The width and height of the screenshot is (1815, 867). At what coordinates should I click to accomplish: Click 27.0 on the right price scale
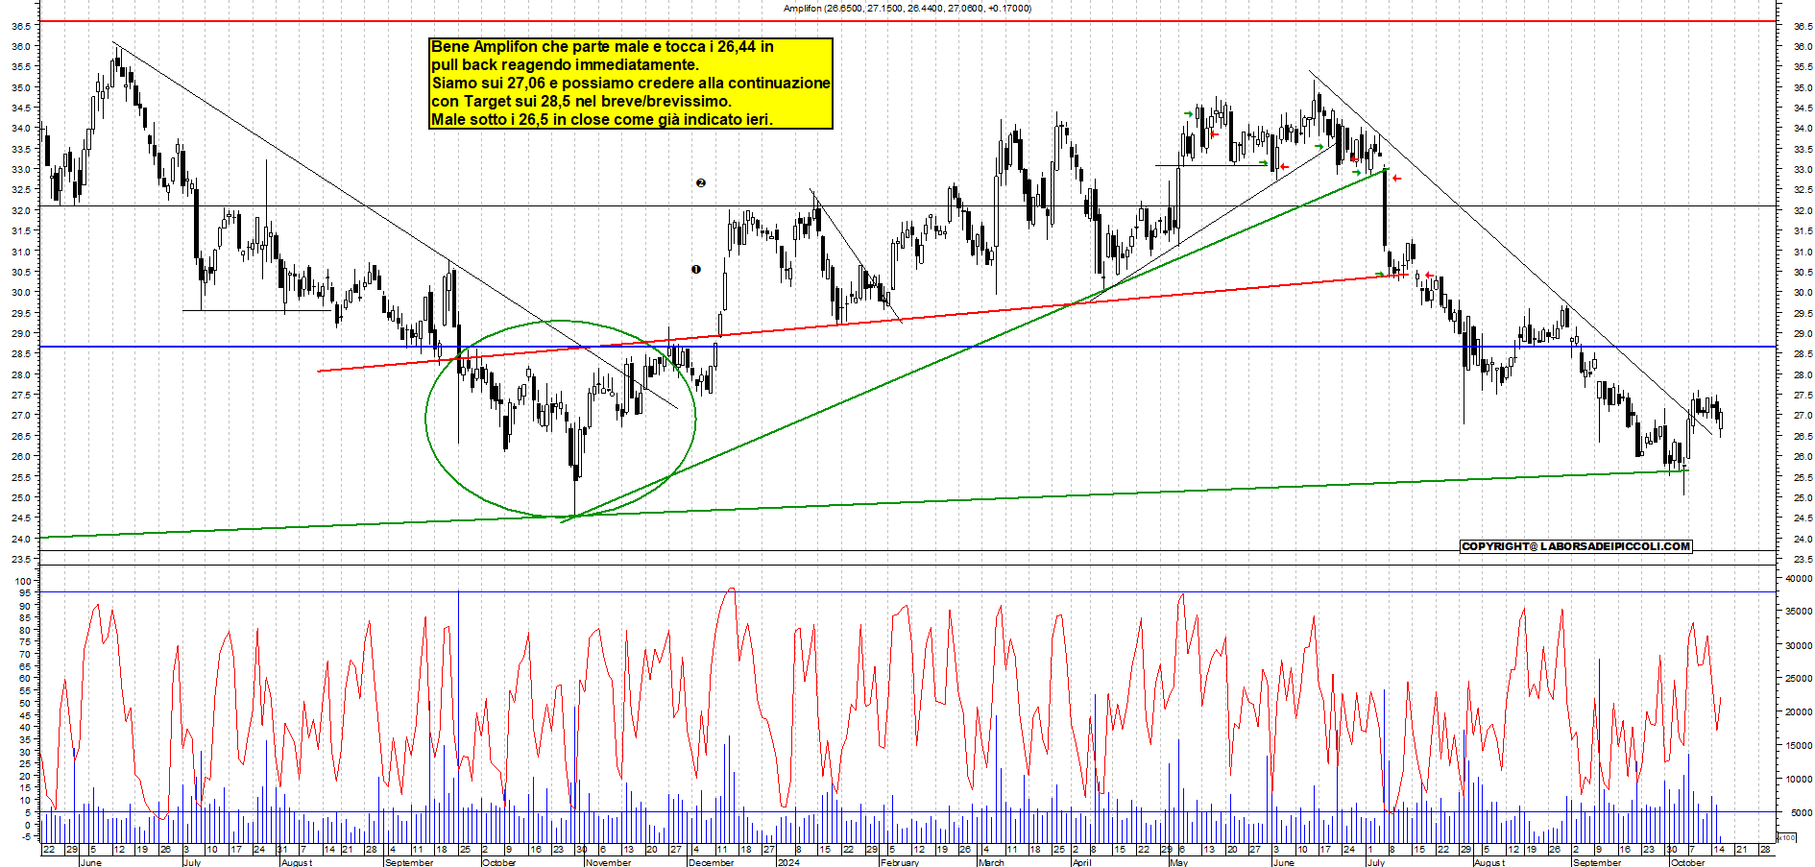[x=1802, y=416]
